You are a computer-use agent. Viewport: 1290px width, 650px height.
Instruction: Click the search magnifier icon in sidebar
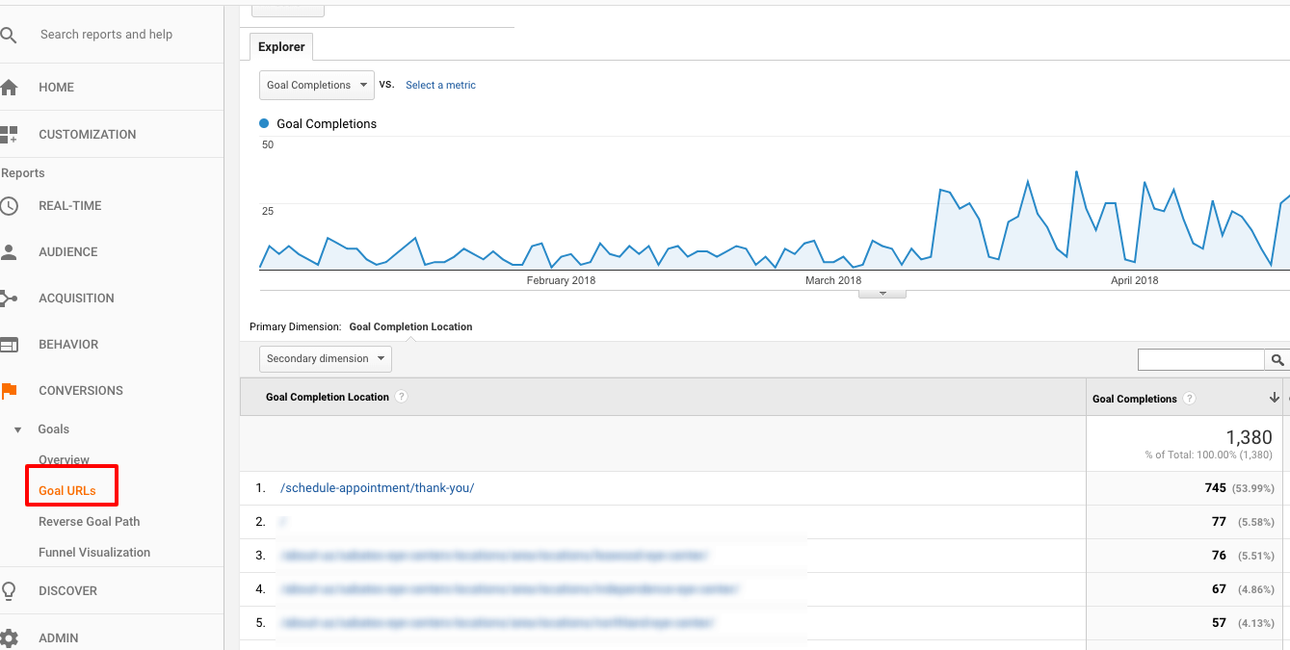point(9,36)
